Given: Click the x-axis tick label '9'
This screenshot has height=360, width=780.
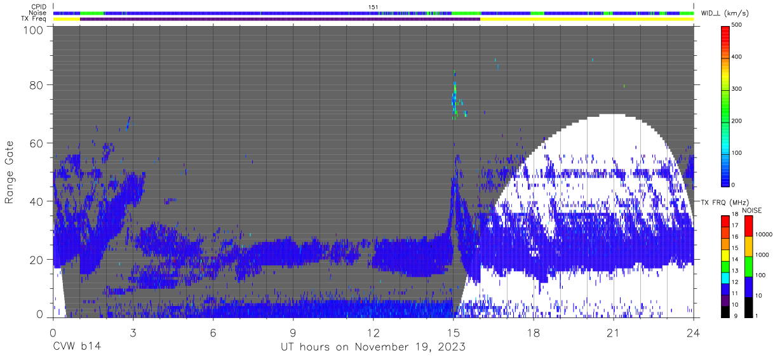Looking at the screenshot, I should (x=293, y=333).
